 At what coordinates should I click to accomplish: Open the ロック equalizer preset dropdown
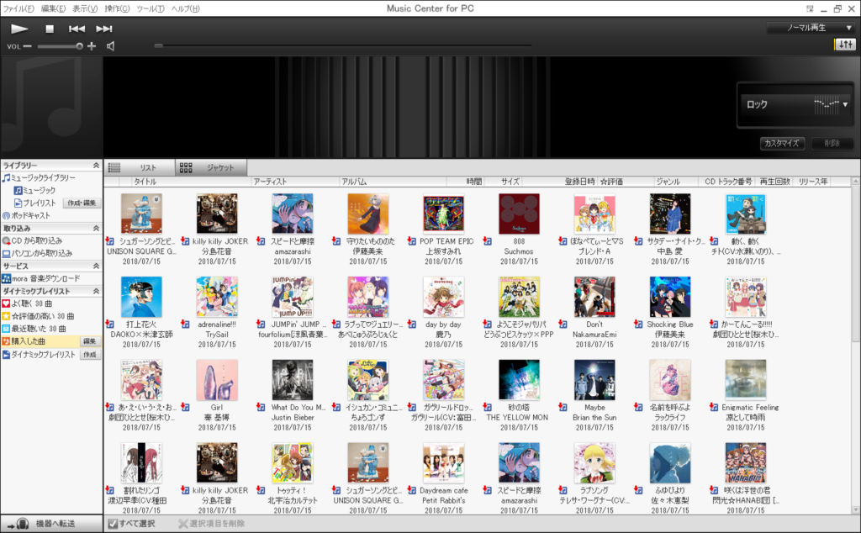point(795,104)
